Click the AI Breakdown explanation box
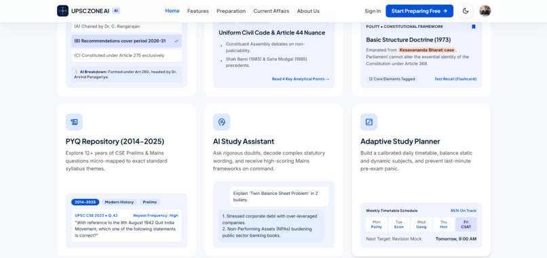The image size is (547, 258). pyautogui.click(x=126, y=74)
